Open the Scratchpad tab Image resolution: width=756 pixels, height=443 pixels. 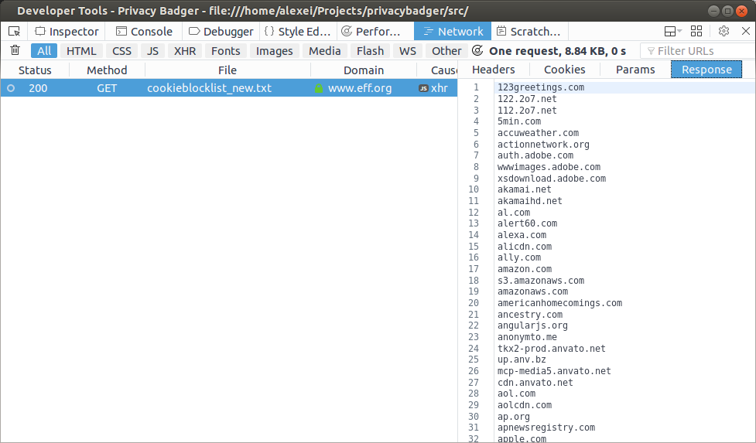[529, 31]
